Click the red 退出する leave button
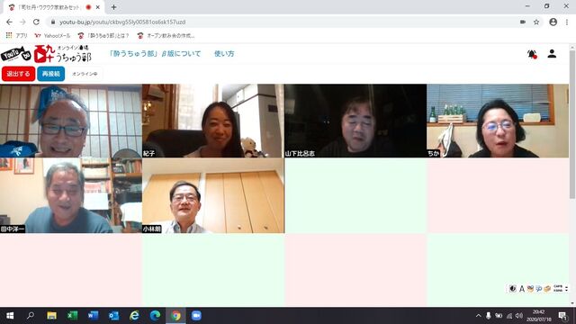Viewport: 576px width, 324px height. click(x=18, y=74)
